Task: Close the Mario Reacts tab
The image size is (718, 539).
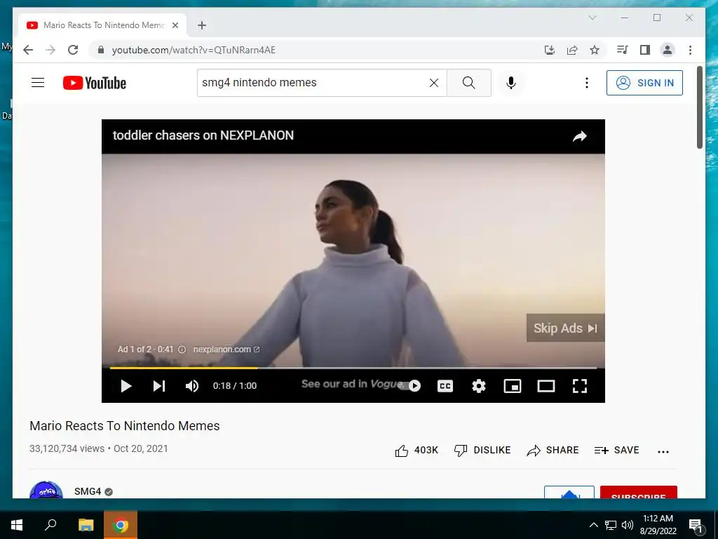Action: coord(175,25)
